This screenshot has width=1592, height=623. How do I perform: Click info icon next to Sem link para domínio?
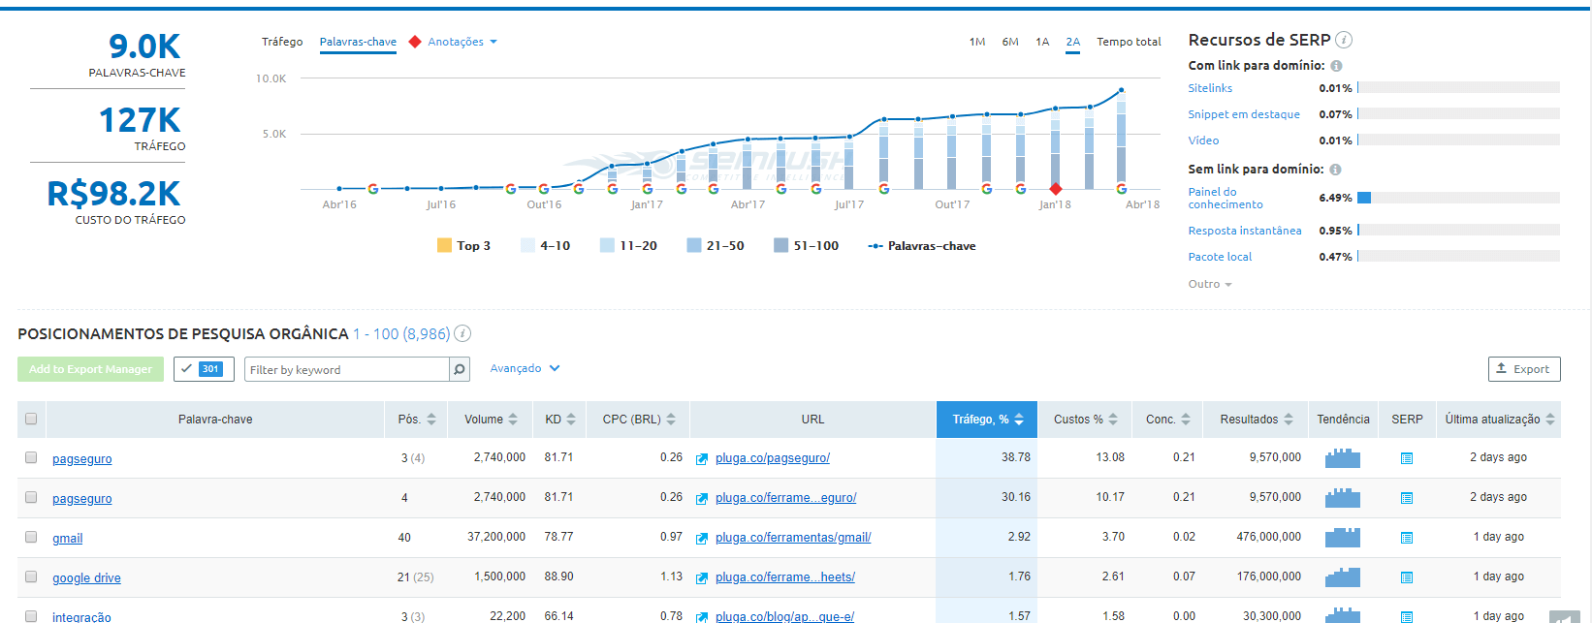(x=1335, y=170)
